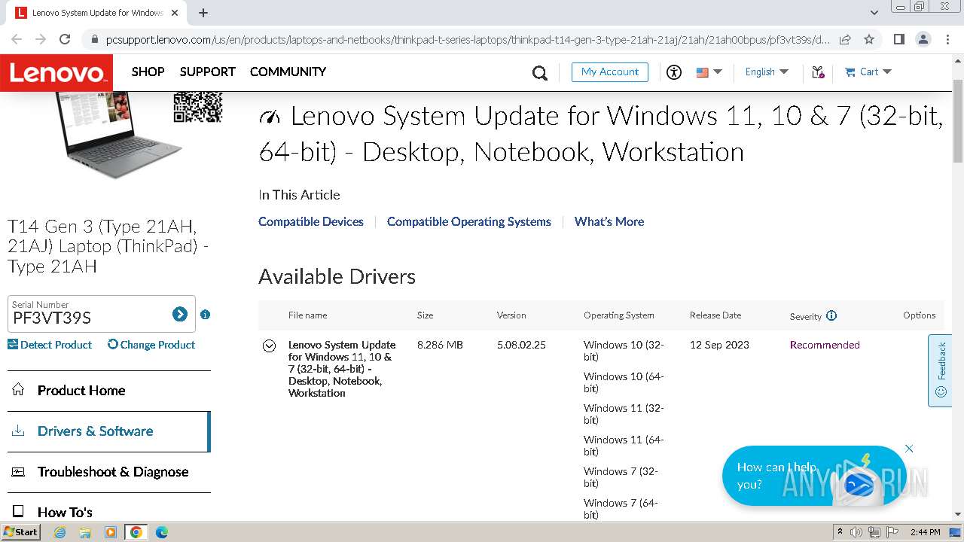Open the tab search dropdown
Image resolution: width=964 pixels, height=542 pixels.
click(x=874, y=13)
